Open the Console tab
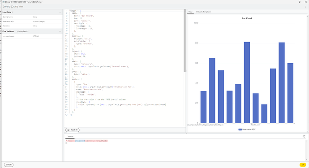This screenshot has height=168, width=309. 70,137
